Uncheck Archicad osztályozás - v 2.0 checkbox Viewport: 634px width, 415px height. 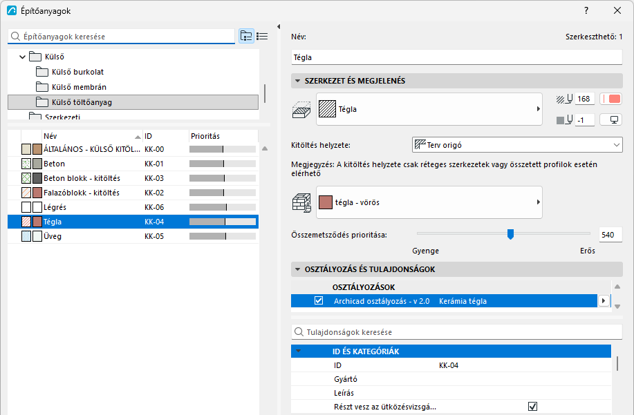tap(319, 301)
